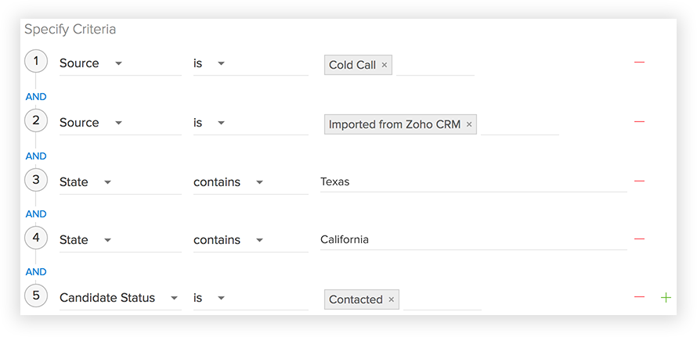Click the California value text field
Viewport: 697px width, 337px height.
tap(470, 239)
